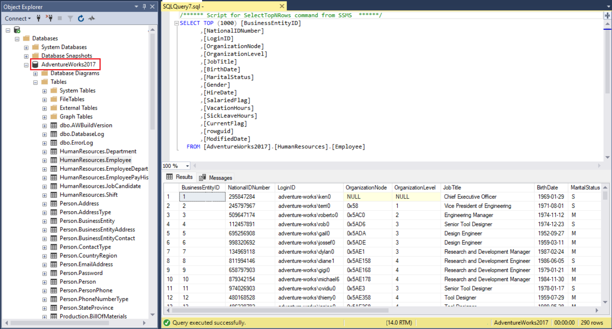This screenshot has width=612, height=329.
Task: Pin the Object Explorer panel
Action: pyautogui.click(x=144, y=7)
